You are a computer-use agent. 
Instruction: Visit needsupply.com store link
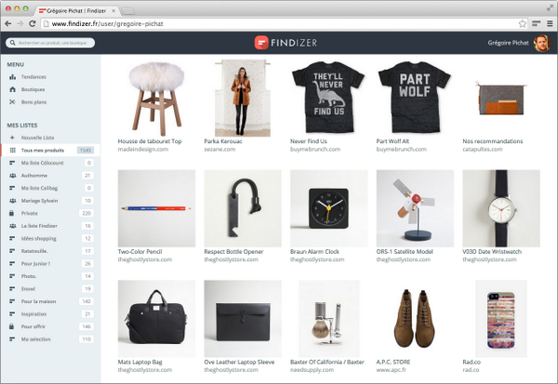[x=312, y=370]
